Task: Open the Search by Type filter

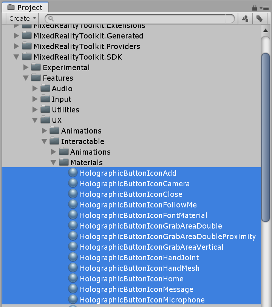Action: 245,18
